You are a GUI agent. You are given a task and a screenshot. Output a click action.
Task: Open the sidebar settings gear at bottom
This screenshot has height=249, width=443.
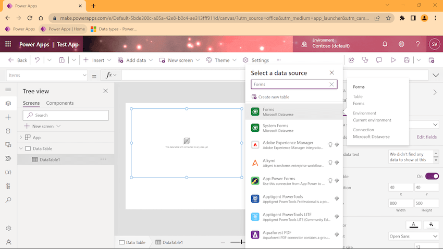tap(8, 228)
